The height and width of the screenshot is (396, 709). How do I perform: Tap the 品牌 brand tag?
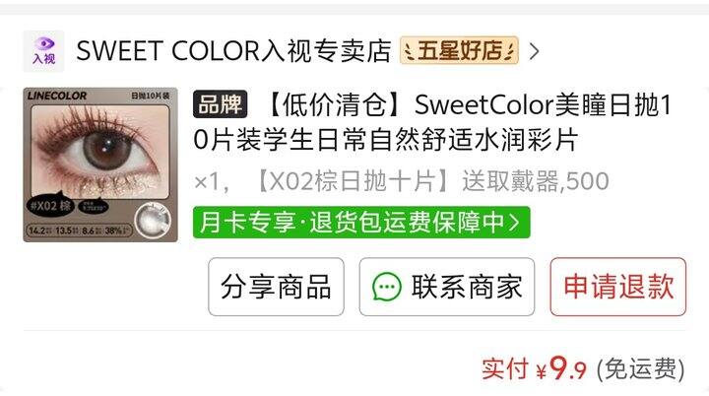coord(221,104)
